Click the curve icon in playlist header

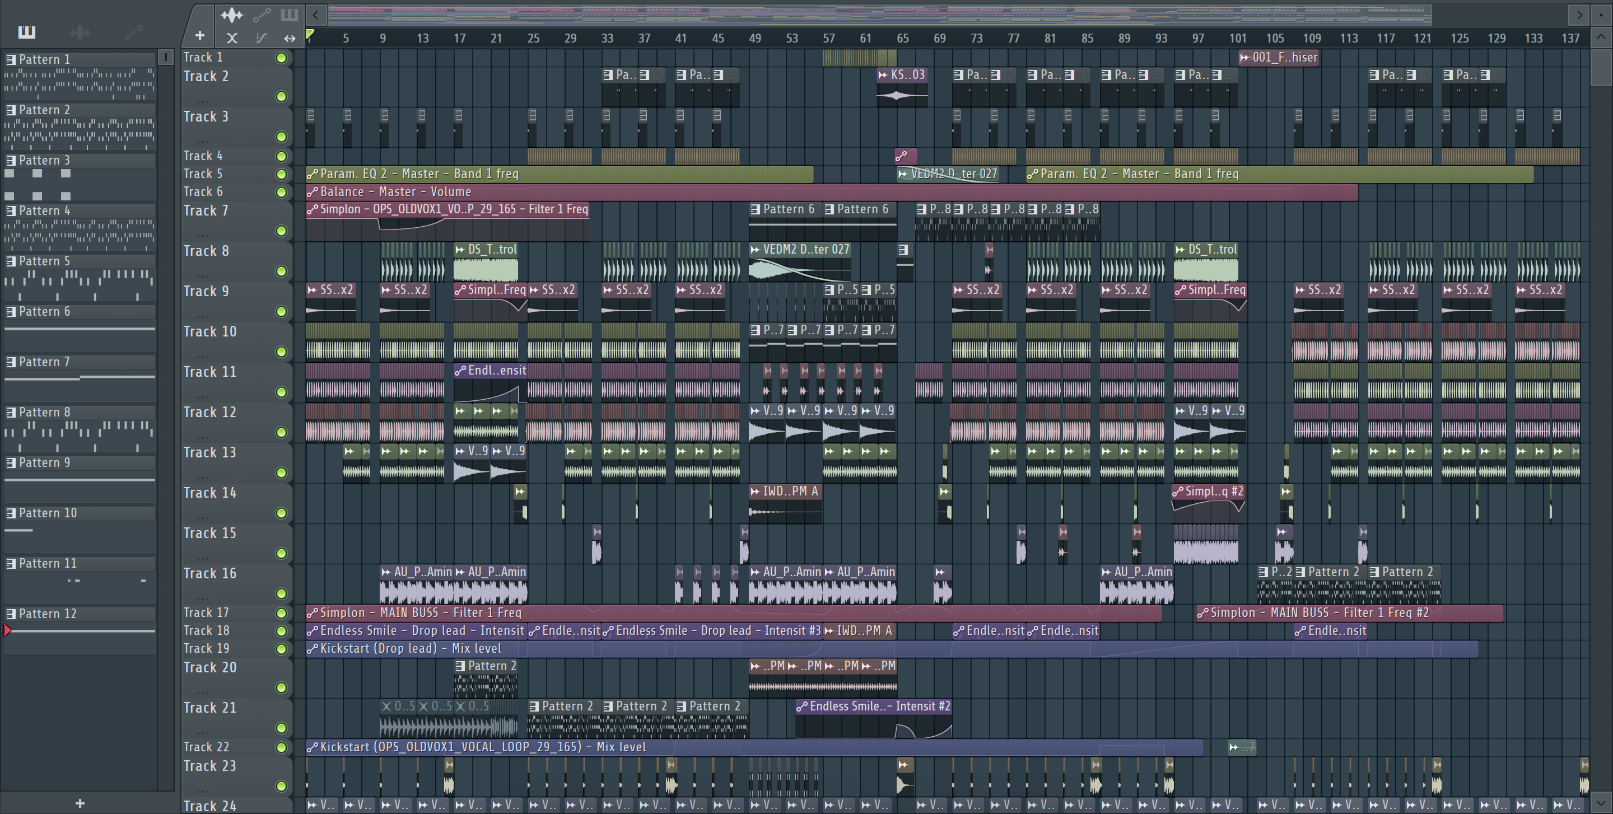click(x=262, y=38)
